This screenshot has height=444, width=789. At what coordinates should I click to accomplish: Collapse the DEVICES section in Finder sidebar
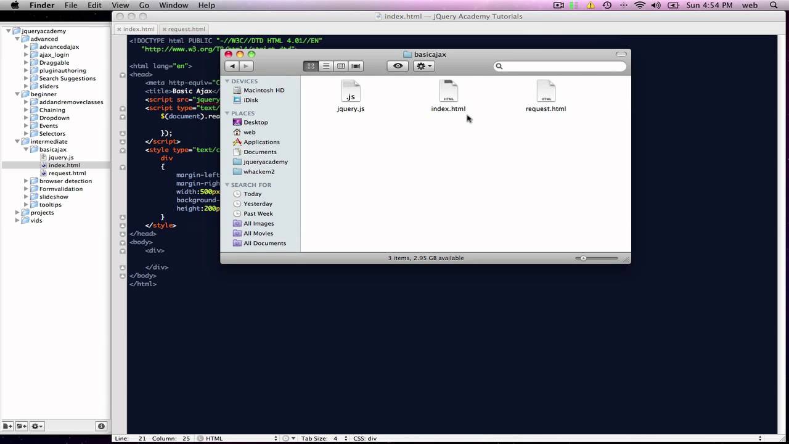coord(227,81)
